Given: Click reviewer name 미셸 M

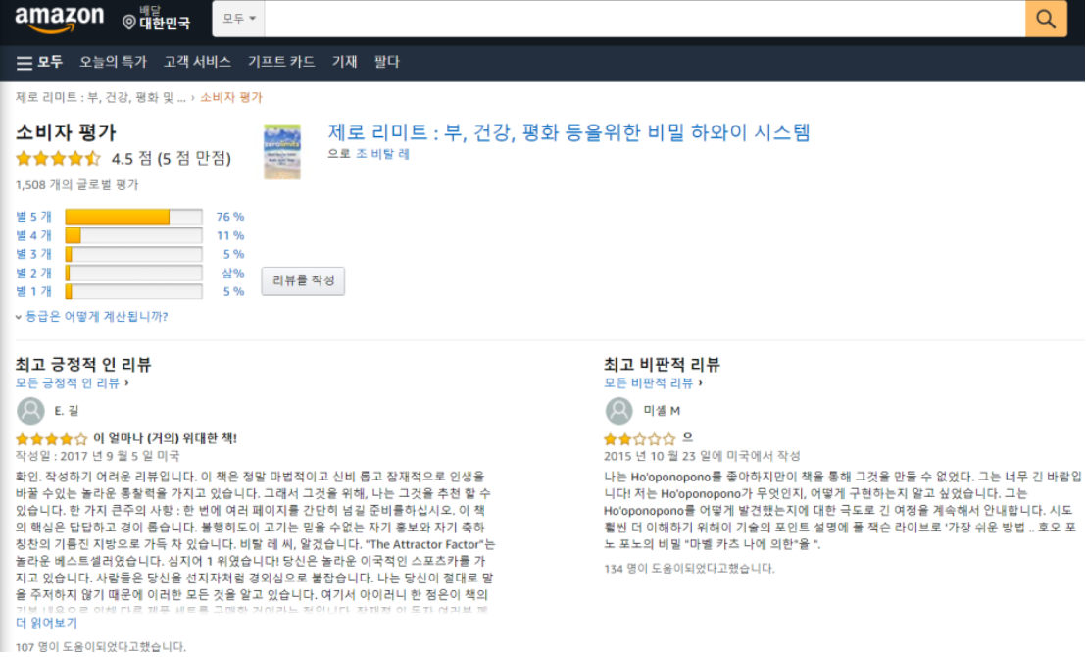Looking at the screenshot, I should (x=662, y=411).
